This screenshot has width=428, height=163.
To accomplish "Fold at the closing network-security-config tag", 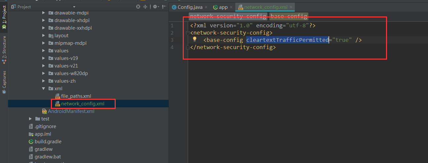I will pyautogui.click(x=188, y=47).
